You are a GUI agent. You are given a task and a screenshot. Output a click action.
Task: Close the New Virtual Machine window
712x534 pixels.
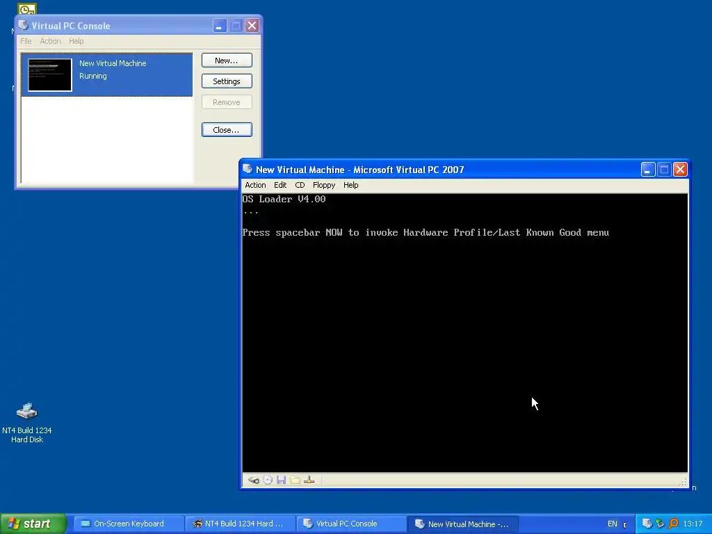(x=680, y=170)
